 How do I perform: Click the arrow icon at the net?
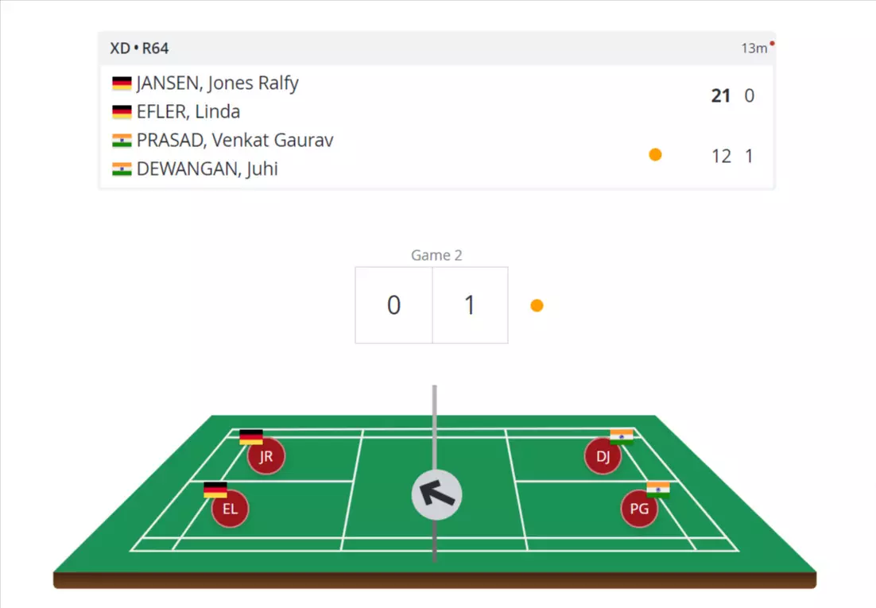pos(436,495)
